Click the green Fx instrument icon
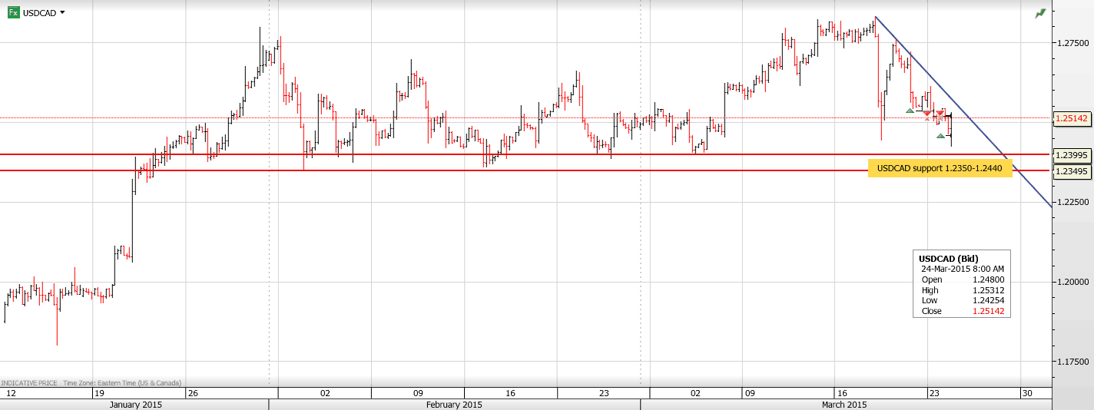The image size is (1094, 410). click(x=13, y=12)
